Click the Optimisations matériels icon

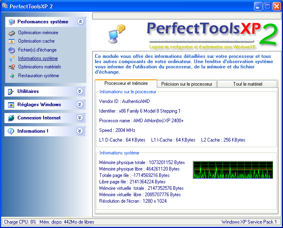point(12,67)
